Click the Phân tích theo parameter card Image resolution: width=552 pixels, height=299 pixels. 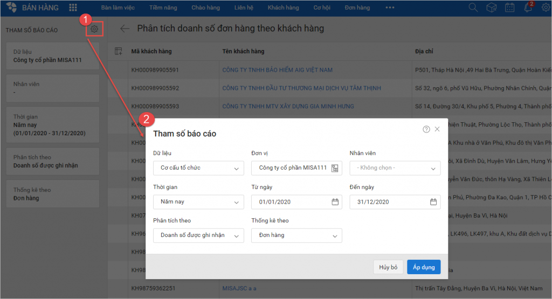pyautogui.click(x=52, y=162)
